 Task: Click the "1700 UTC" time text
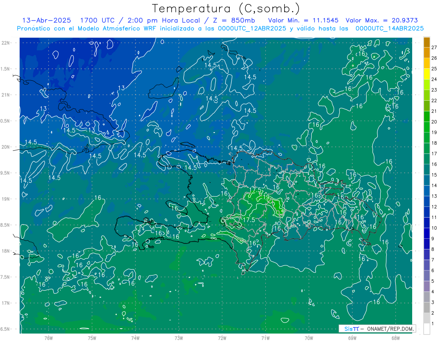tap(98, 21)
